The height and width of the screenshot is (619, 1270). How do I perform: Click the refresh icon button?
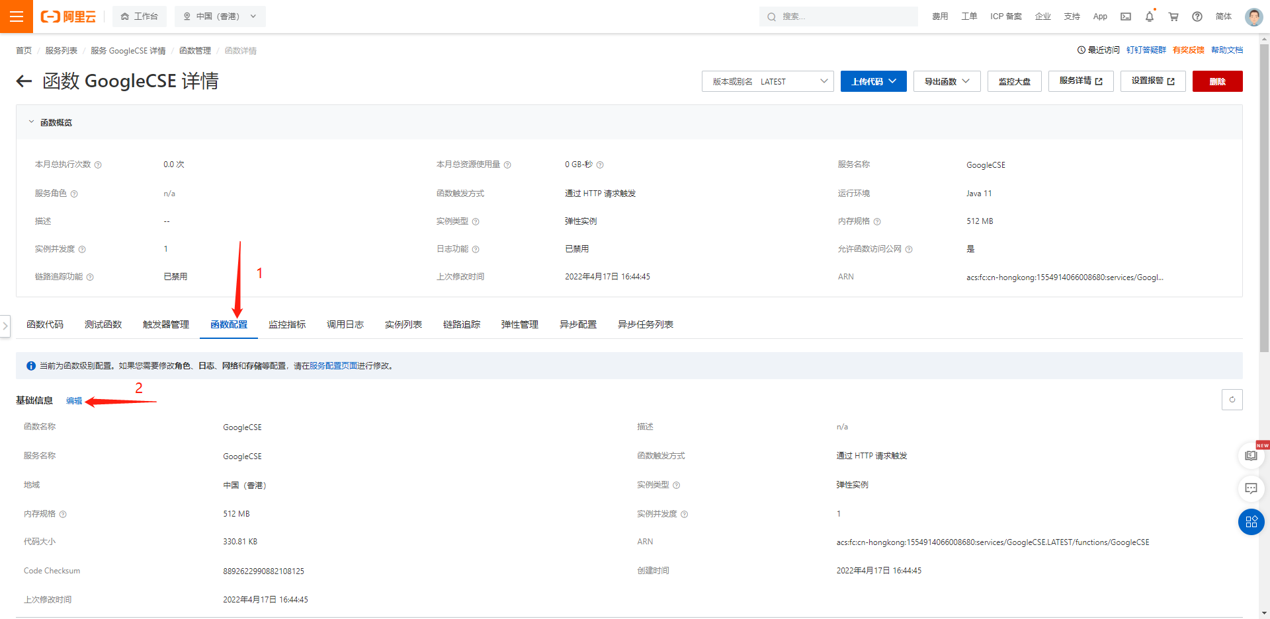[1232, 400]
